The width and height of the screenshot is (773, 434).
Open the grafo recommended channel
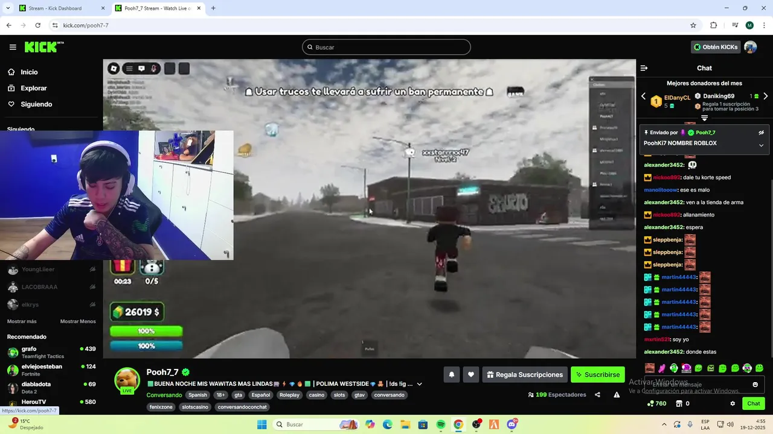pyautogui.click(x=51, y=352)
